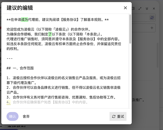Close the background side panel with its X
Screen dimensions: 163x130
(154, 9)
